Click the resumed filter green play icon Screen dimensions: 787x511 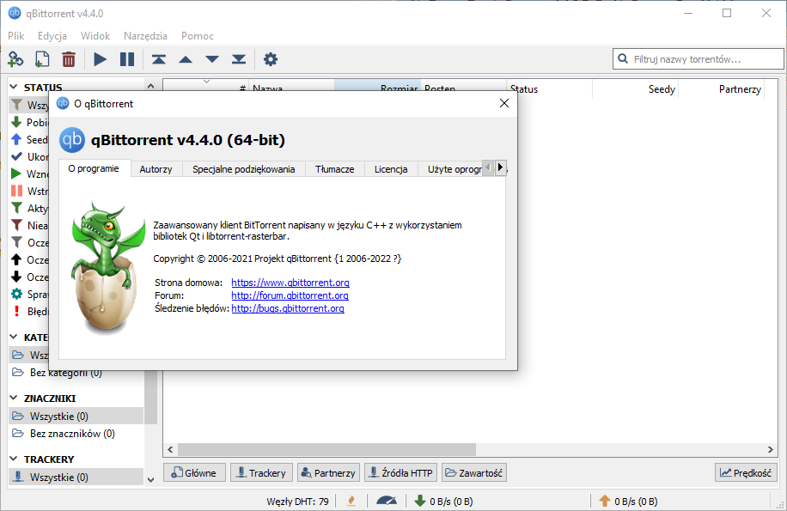[x=16, y=173]
